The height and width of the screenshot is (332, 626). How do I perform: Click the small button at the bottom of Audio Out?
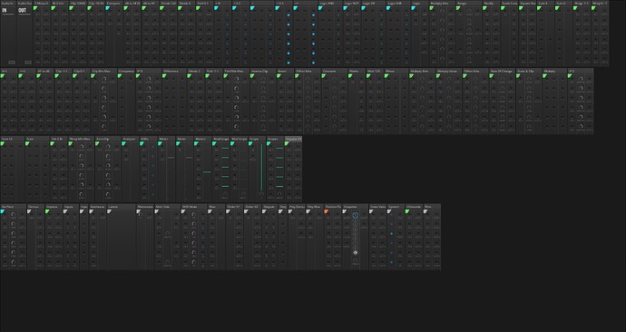coord(28,63)
